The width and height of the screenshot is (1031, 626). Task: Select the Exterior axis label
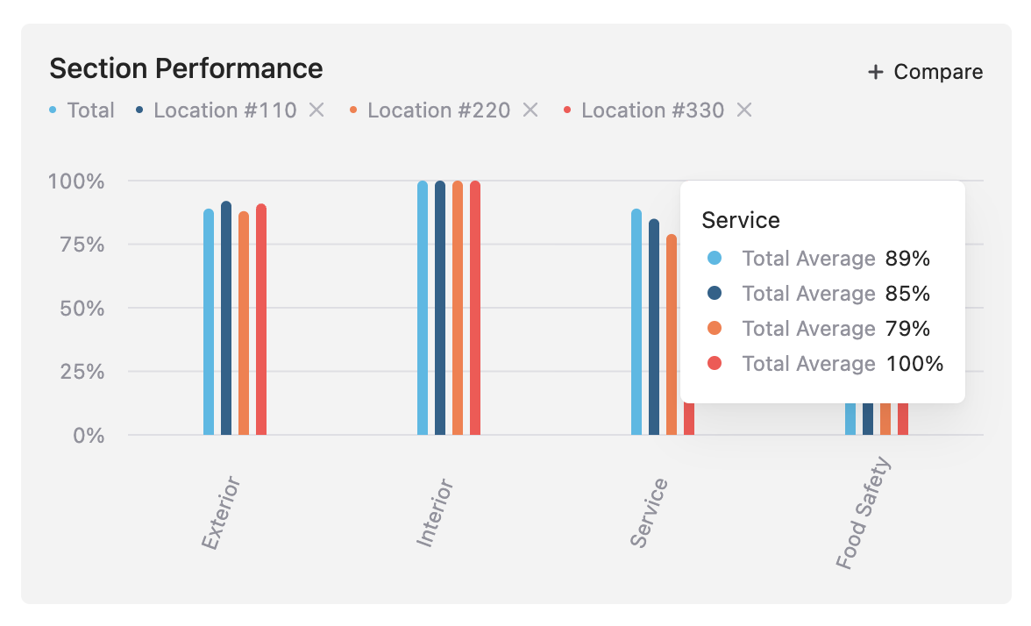[x=220, y=514]
